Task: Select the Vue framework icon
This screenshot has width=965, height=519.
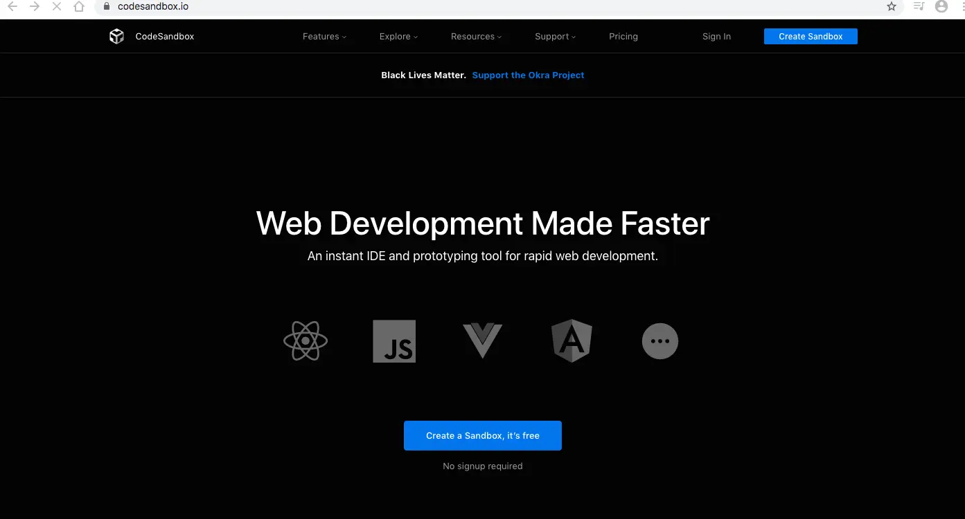Action: click(482, 340)
